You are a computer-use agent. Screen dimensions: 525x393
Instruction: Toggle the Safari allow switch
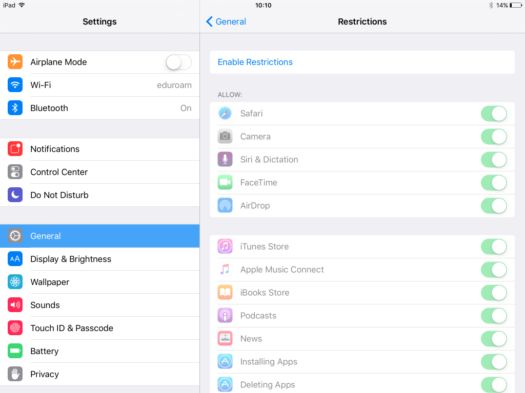click(494, 114)
